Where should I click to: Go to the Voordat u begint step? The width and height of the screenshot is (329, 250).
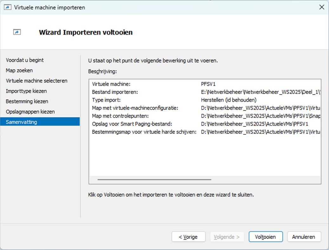coord(25,60)
